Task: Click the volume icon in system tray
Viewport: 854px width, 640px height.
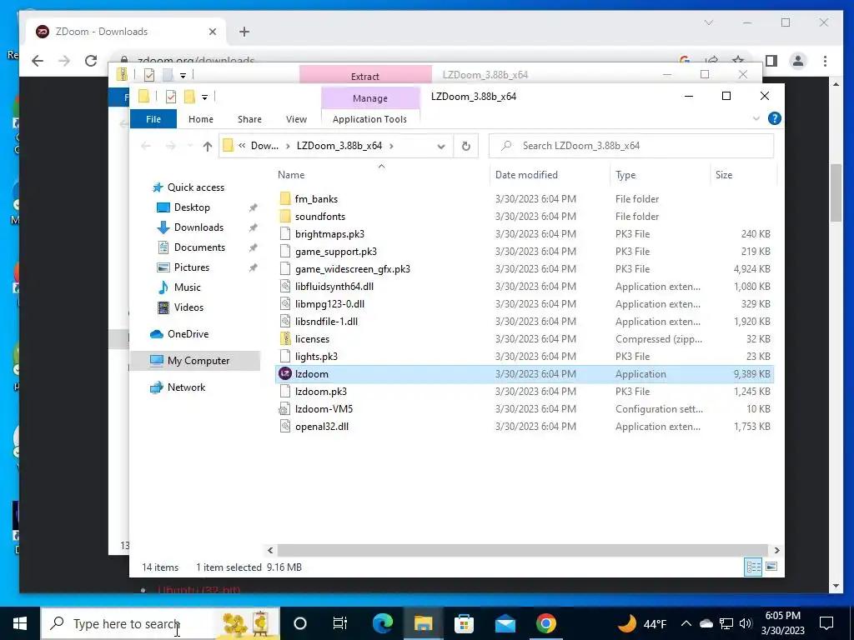Action: pyautogui.click(x=746, y=623)
